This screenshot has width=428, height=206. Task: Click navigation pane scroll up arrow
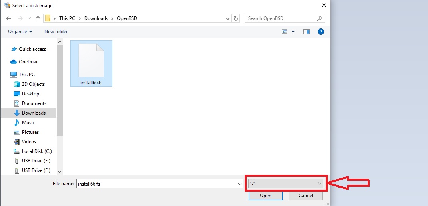coord(60,42)
